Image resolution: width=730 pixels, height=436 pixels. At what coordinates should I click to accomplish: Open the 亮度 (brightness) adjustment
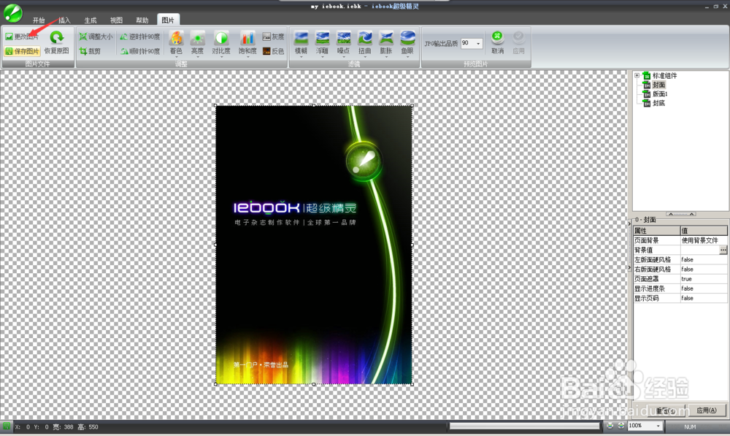[x=197, y=43]
